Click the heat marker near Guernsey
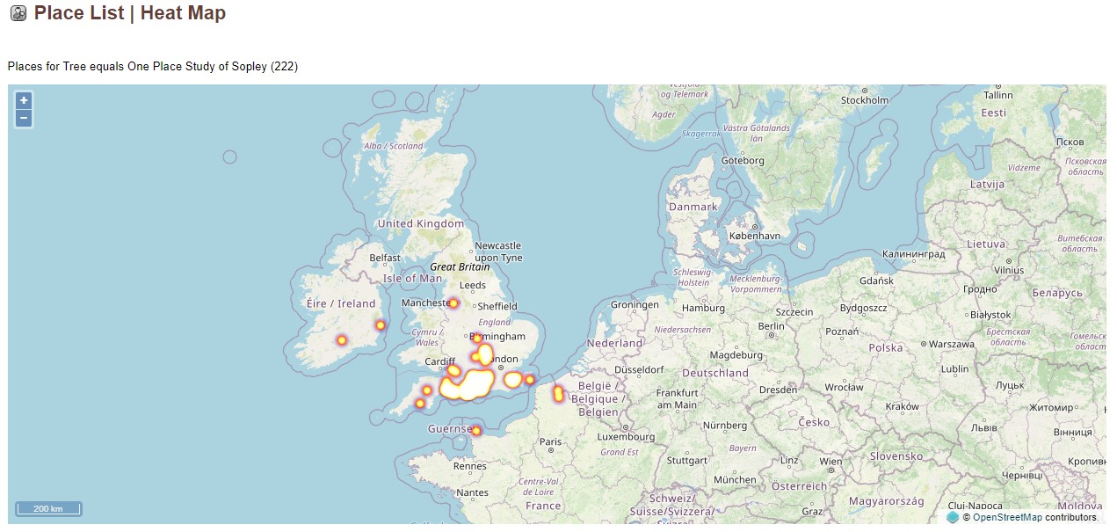The width and height of the screenshot is (1117, 532). (475, 430)
